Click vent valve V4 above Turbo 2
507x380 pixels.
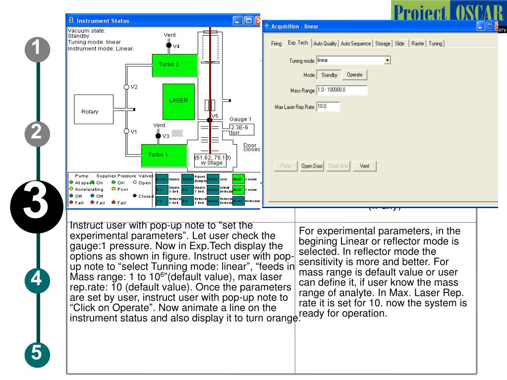pos(169,45)
